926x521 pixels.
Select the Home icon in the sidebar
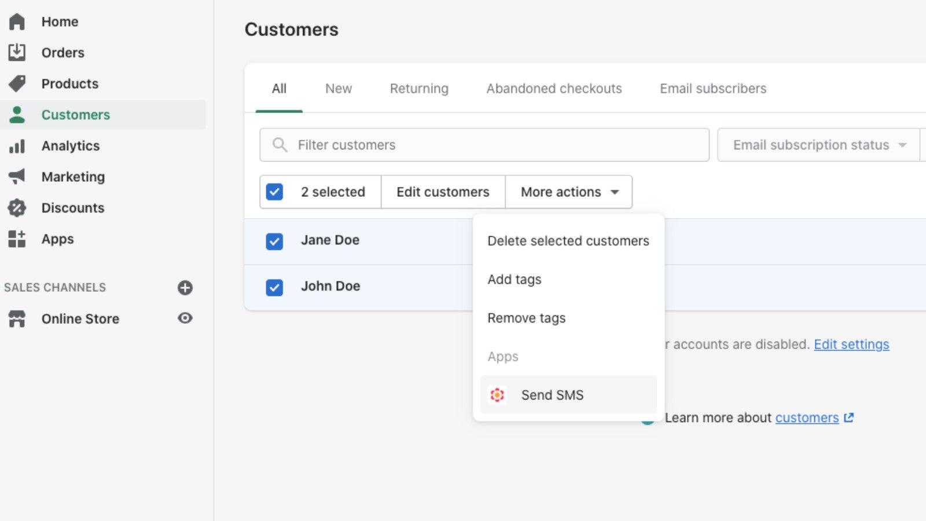(17, 21)
